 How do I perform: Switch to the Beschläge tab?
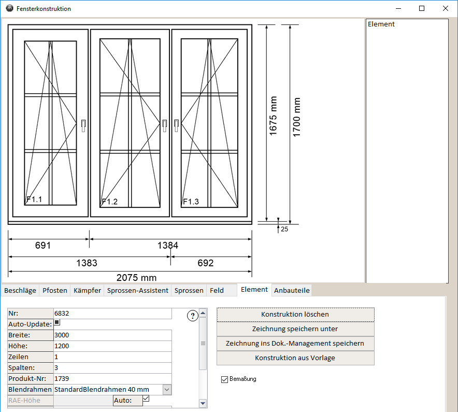click(x=20, y=290)
